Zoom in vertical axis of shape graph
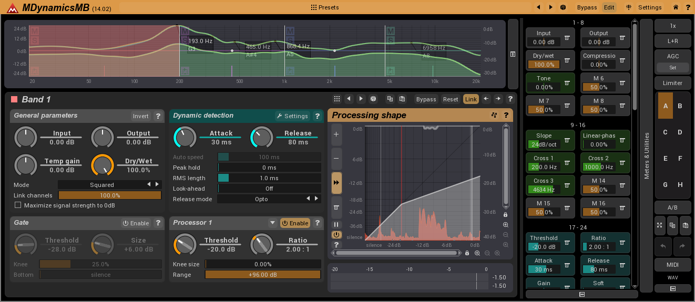 [506, 225]
